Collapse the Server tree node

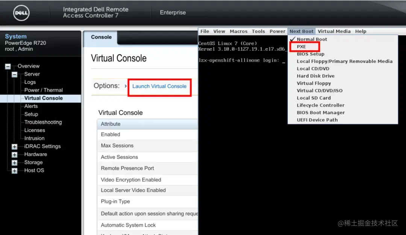coord(15,74)
